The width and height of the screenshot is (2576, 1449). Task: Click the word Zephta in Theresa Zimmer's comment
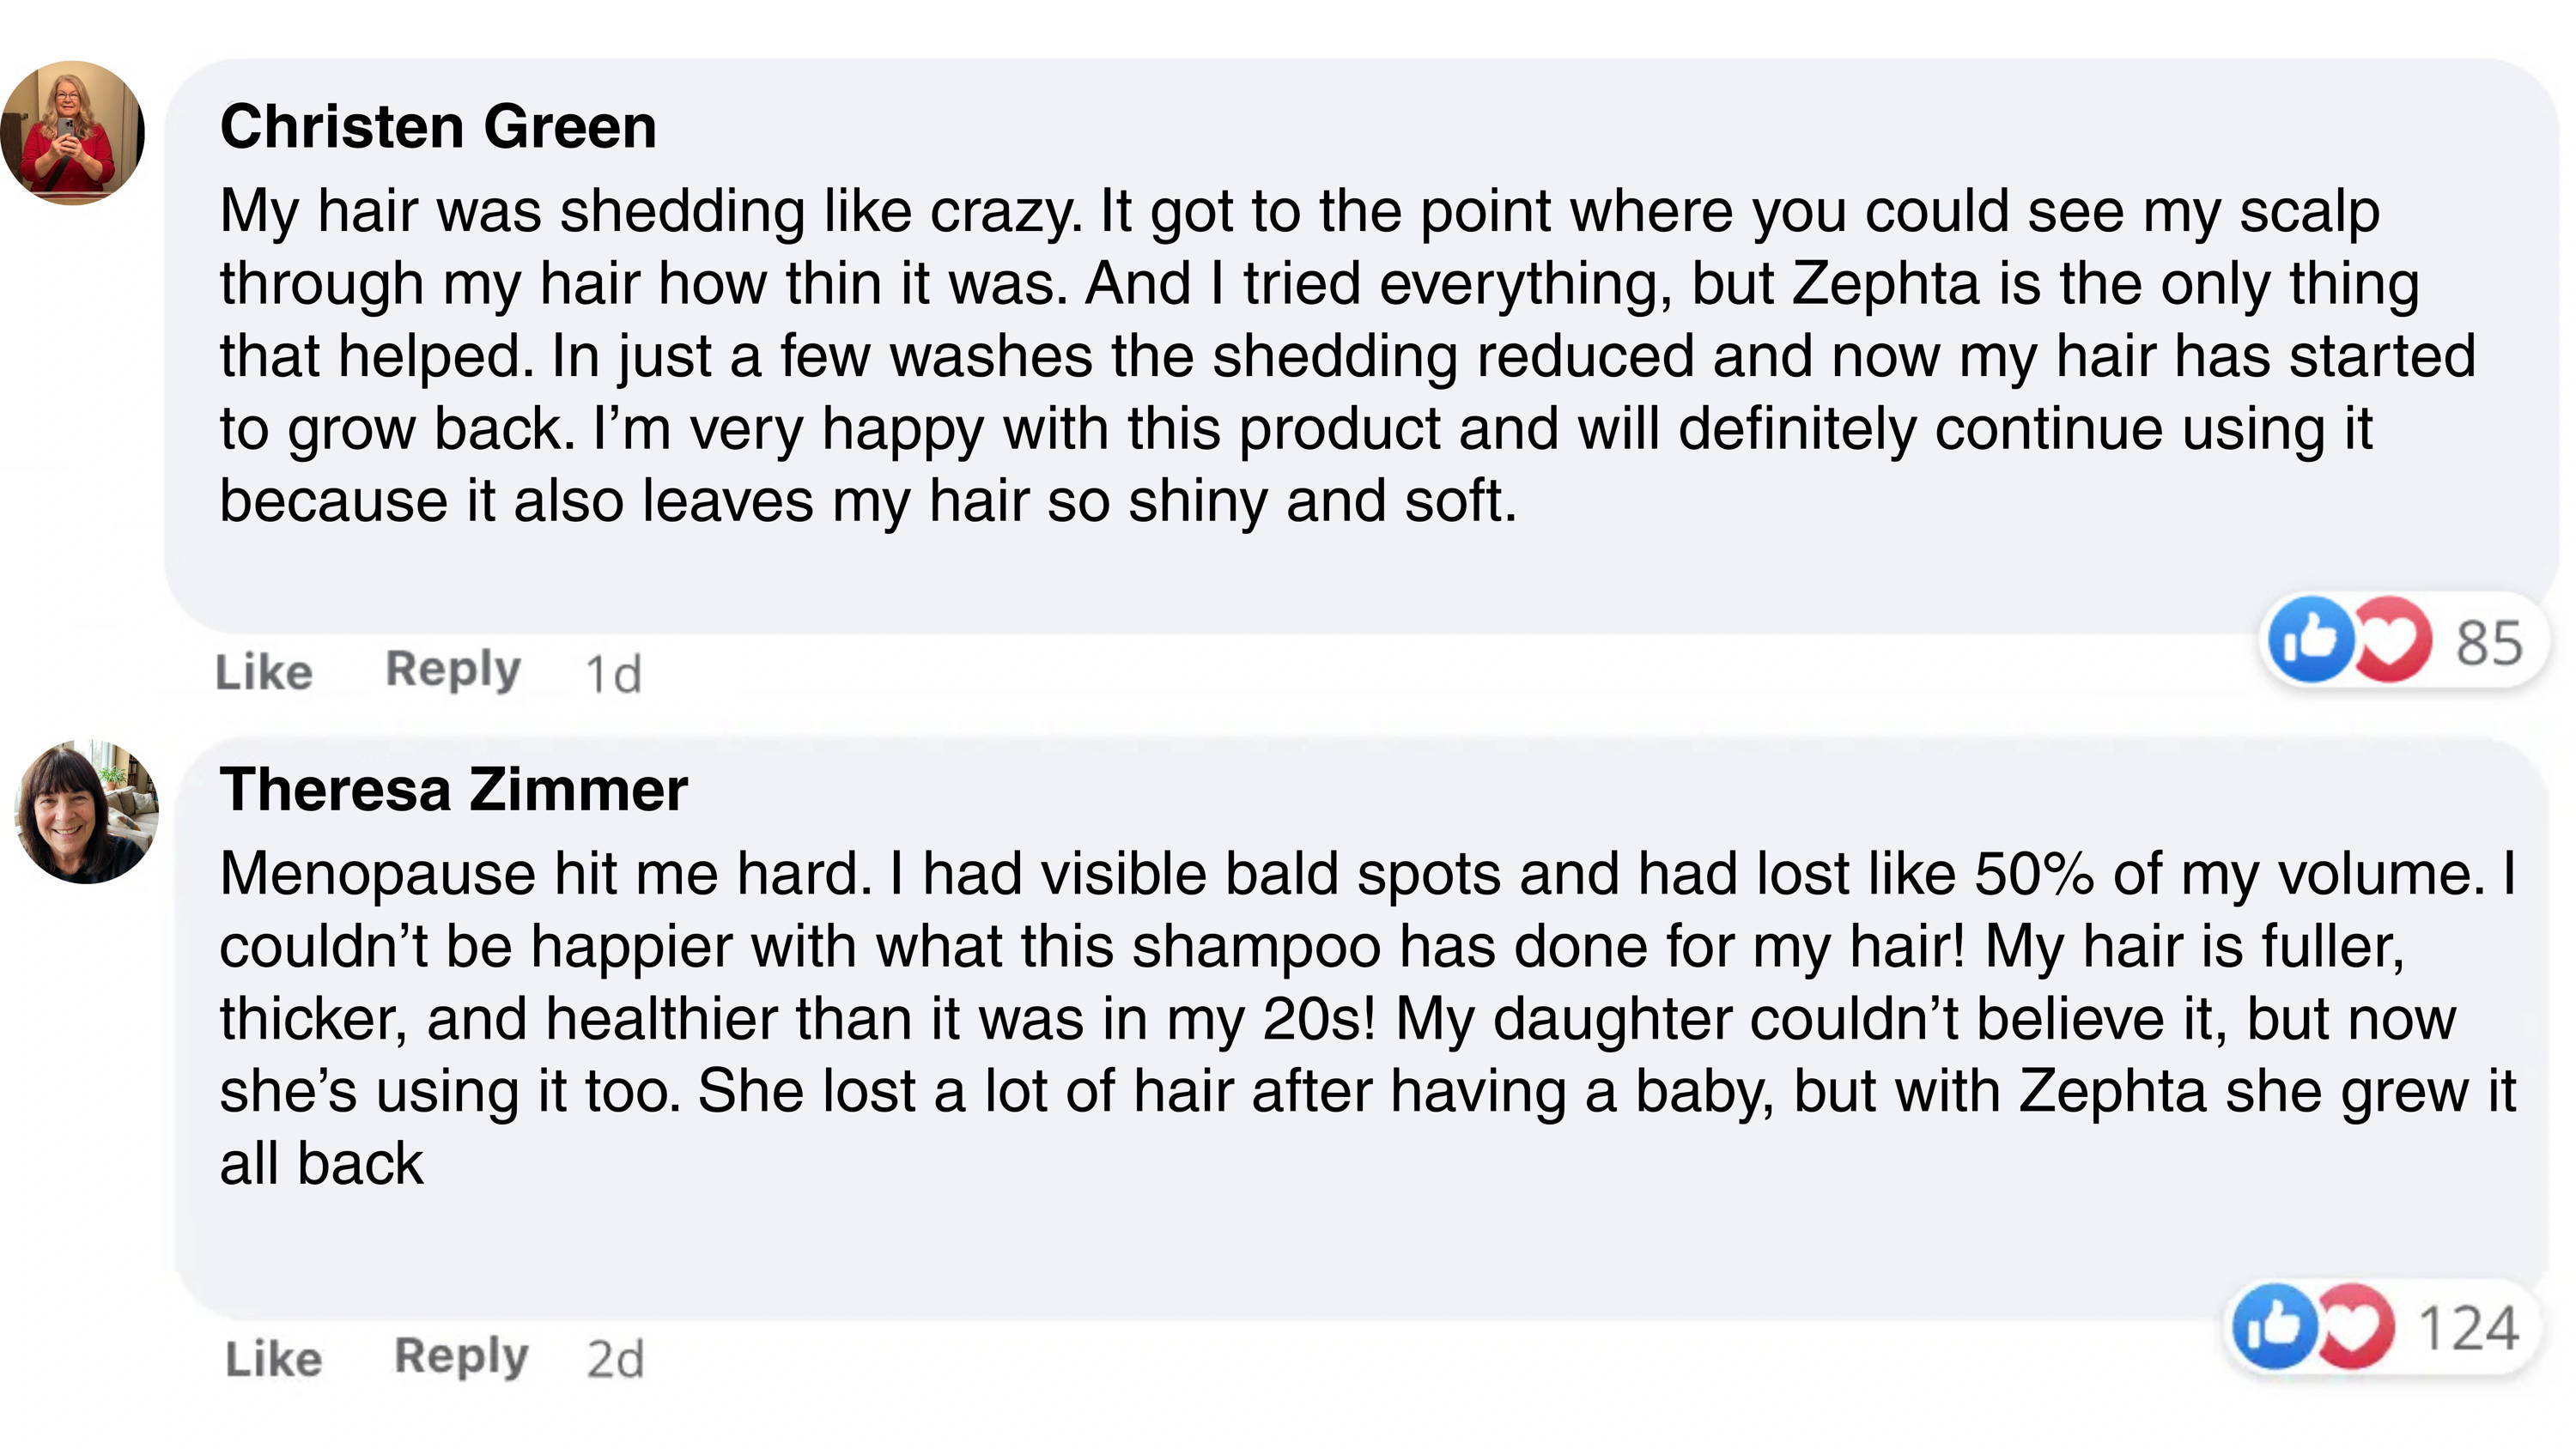pos(2112,1091)
